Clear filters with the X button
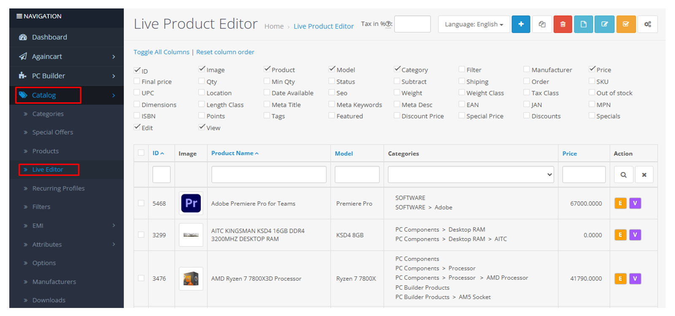Viewport: 675px width, 316px height. [x=644, y=175]
